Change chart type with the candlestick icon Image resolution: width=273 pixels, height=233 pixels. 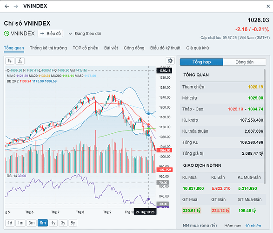tap(10, 61)
